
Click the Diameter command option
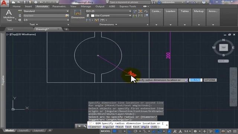click(x=95, y=127)
